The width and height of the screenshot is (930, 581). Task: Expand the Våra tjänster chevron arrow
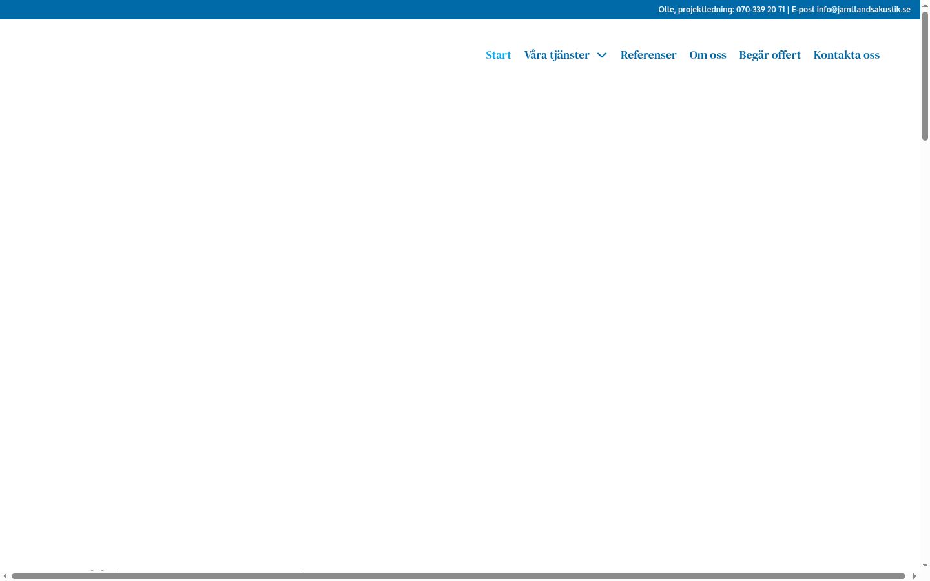(x=602, y=56)
